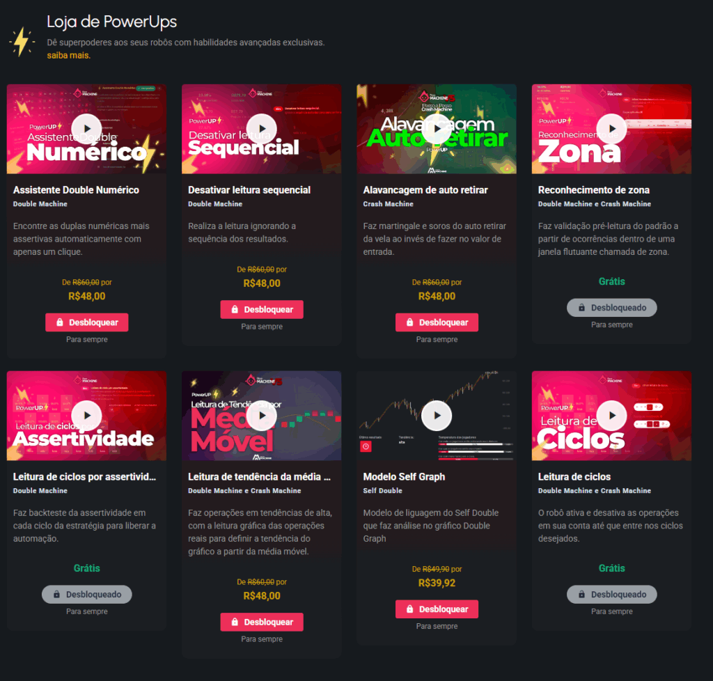
Task: Play the Reconhecimento de Zona video
Action: click(x=611, y=129)
